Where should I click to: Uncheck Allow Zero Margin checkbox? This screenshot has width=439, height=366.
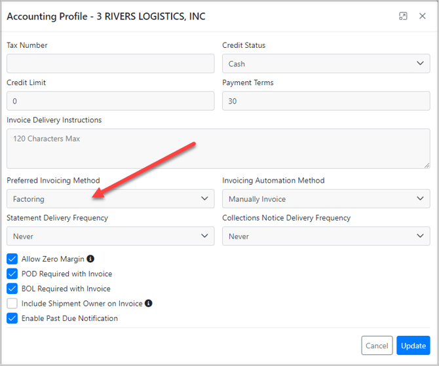pyautogui.click(x=12, y=259)
